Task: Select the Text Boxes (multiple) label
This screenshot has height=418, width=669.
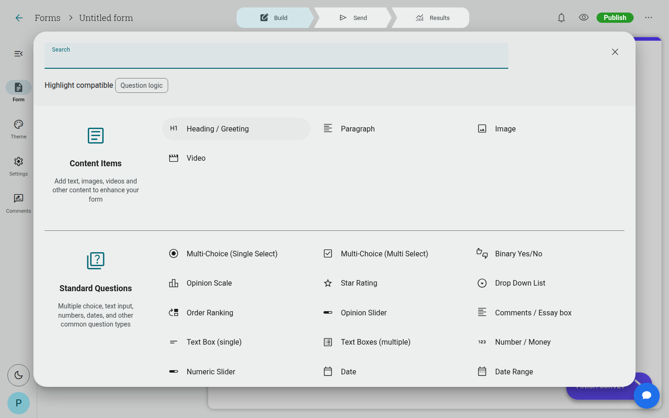Action: click(376, 342)
